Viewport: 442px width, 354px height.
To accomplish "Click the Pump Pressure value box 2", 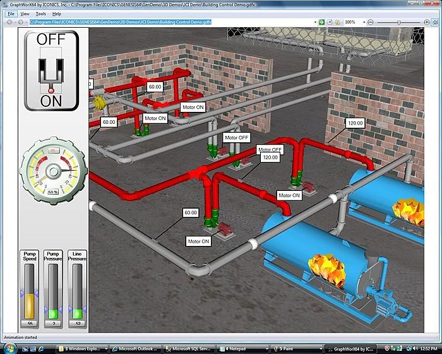I will point(53,324).
